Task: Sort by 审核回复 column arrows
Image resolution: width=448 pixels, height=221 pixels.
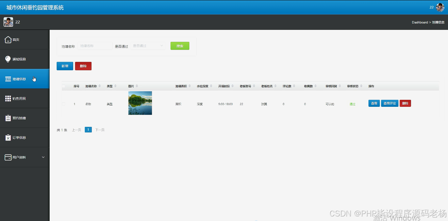Action: coord(340,86)
